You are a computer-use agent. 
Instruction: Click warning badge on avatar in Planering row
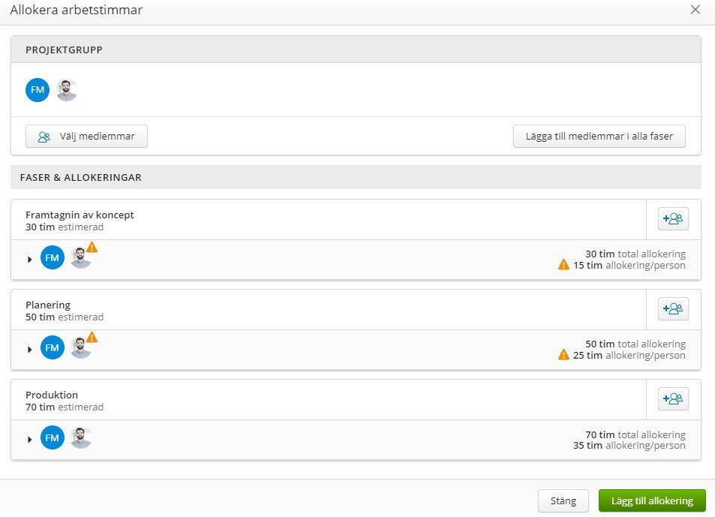(x=92, y=338)
